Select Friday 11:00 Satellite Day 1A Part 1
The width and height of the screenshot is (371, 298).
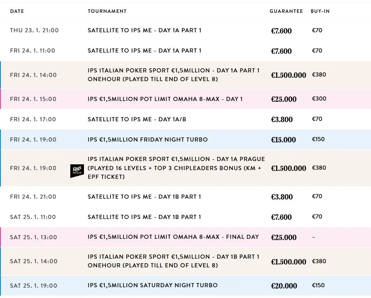pyautogui.click(x=185, y=51)
